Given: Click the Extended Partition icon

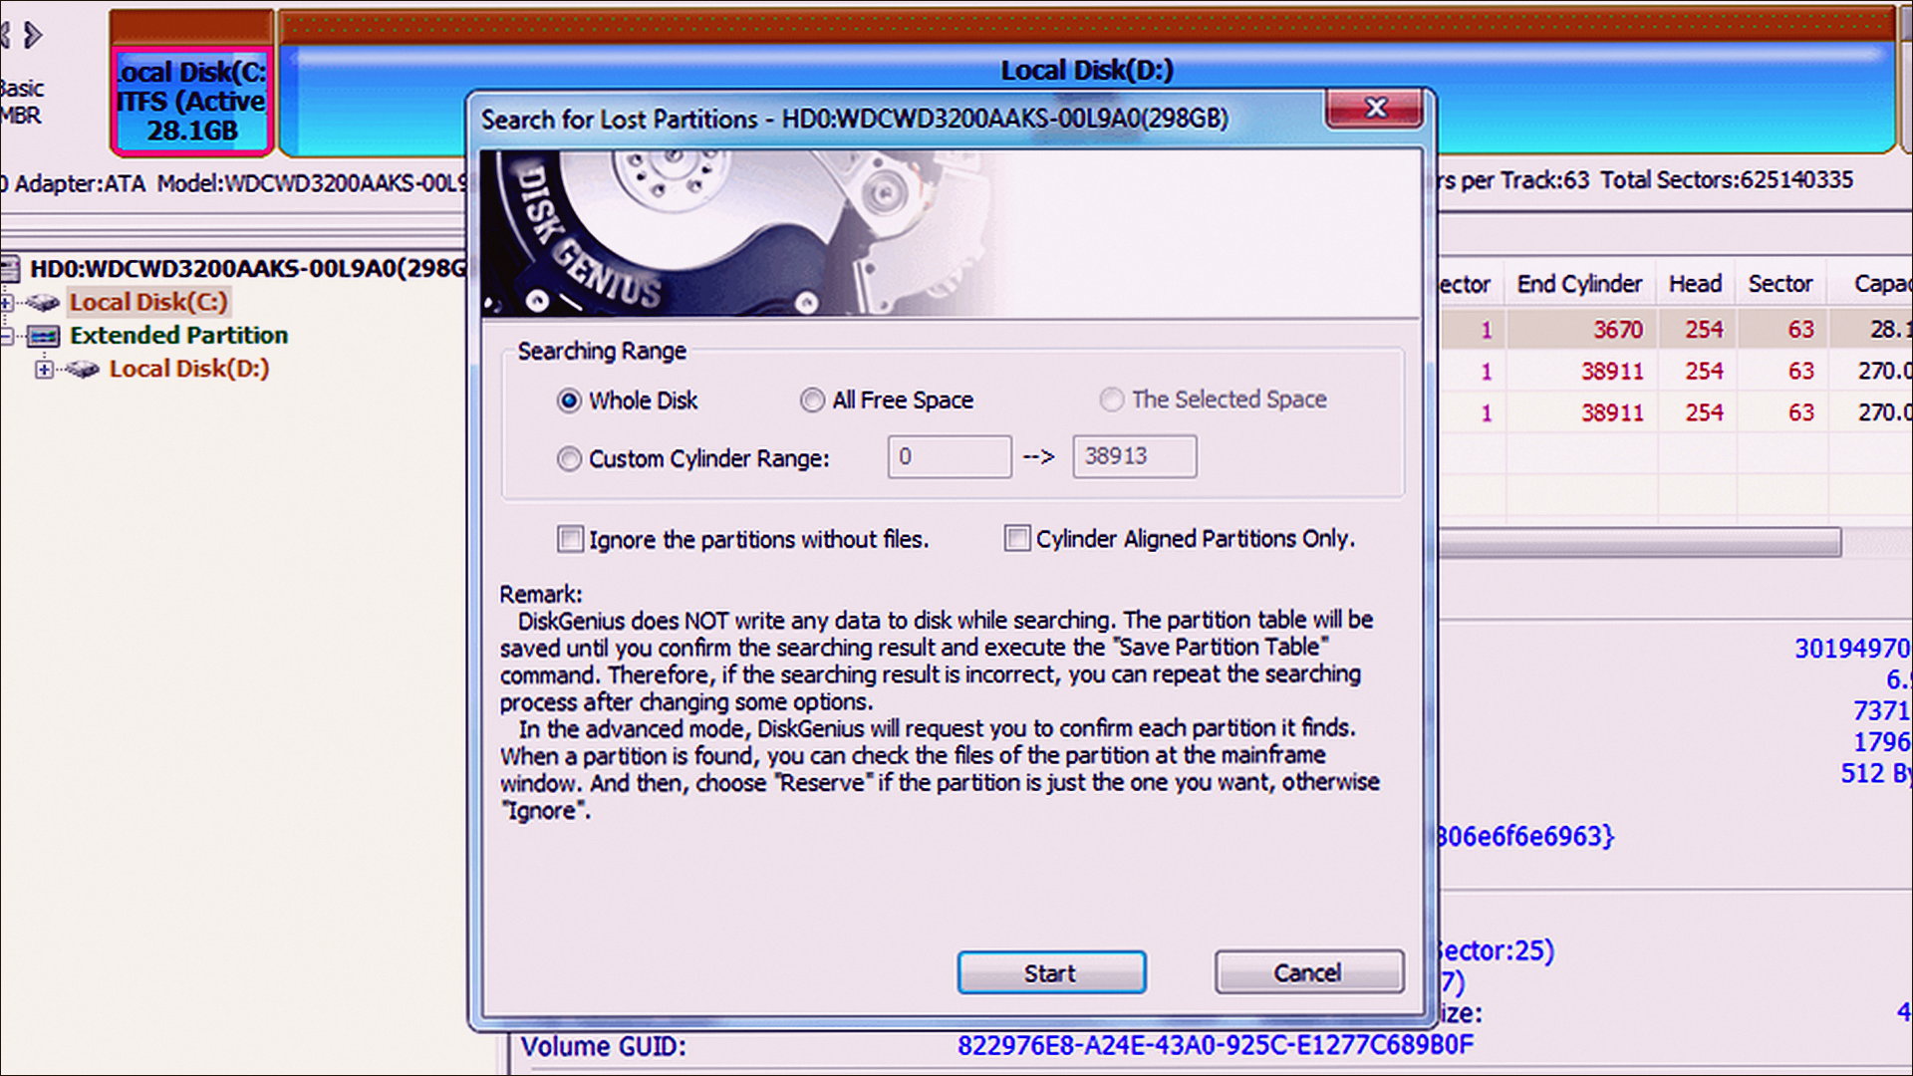Looking at the screenshot, I should point(44,336).
